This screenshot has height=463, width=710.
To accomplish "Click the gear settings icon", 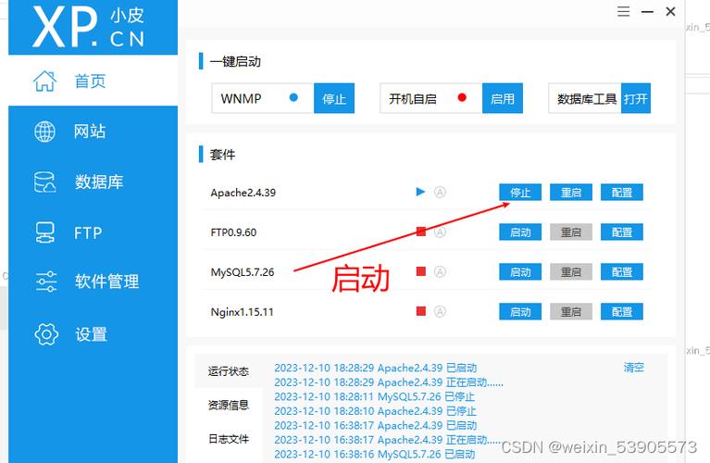I will 46,334.
